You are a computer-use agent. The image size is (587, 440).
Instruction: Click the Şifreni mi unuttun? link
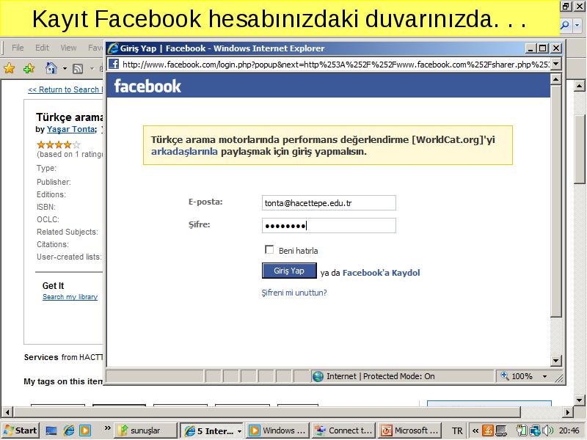pos(294,293)
